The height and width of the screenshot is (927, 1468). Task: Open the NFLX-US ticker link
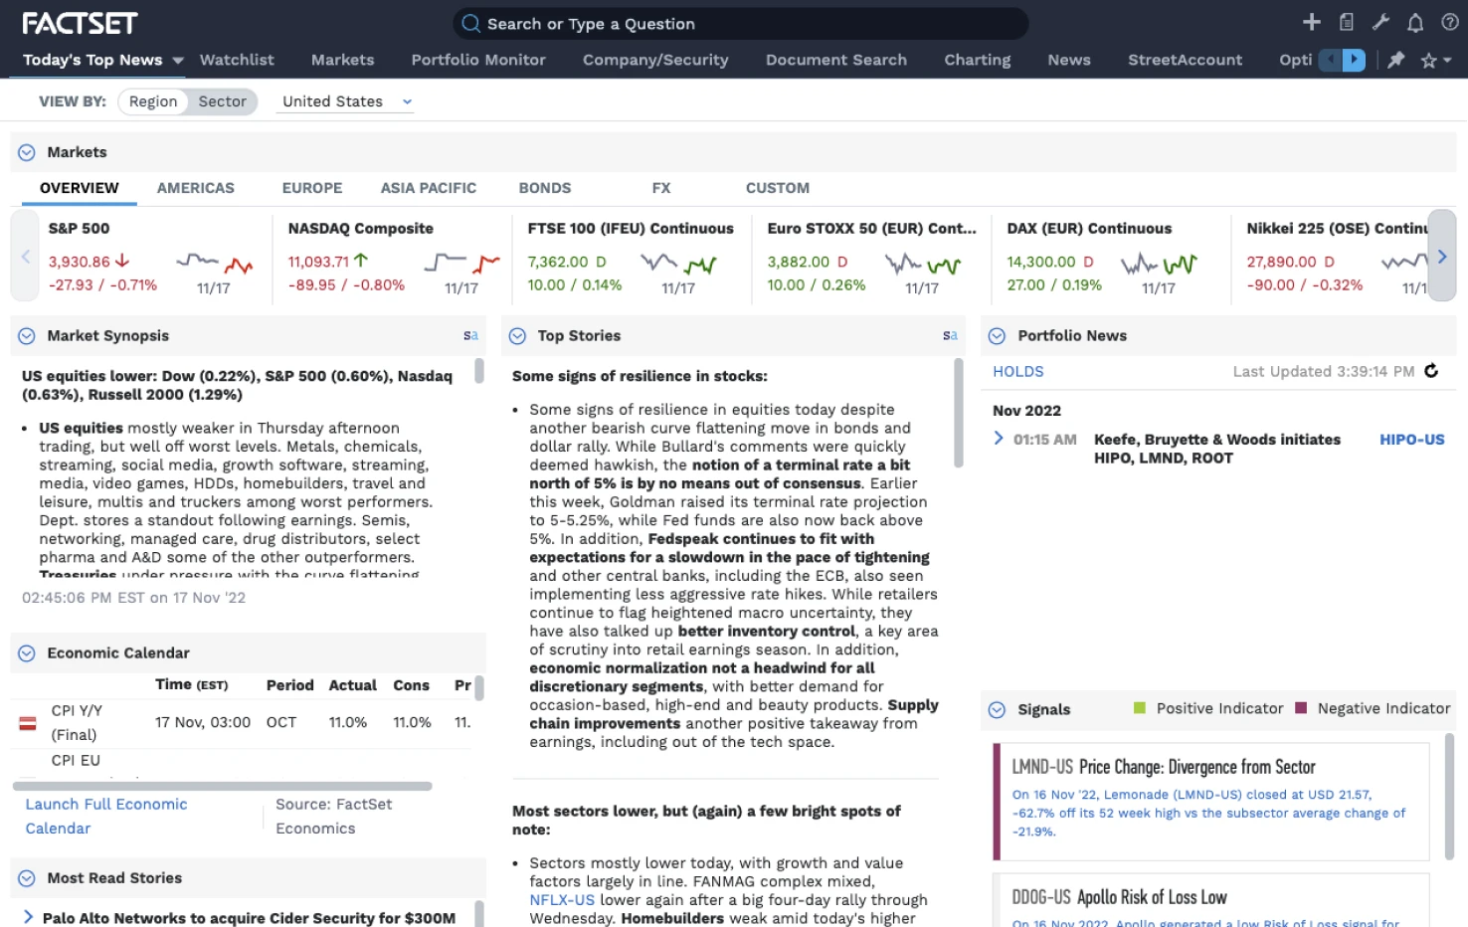562,900
